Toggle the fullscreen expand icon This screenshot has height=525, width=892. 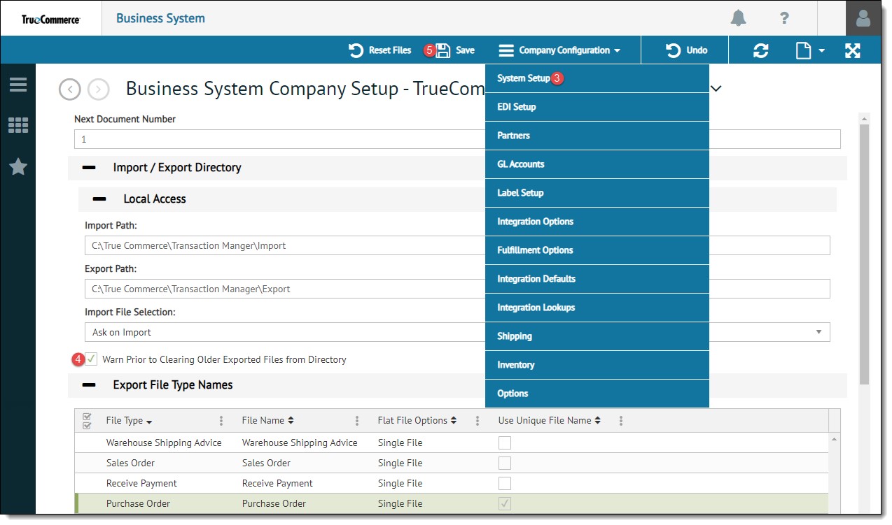click(853, 50)
